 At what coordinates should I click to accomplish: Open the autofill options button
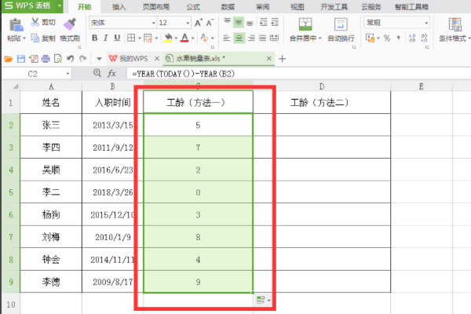[x=264, y=300]
